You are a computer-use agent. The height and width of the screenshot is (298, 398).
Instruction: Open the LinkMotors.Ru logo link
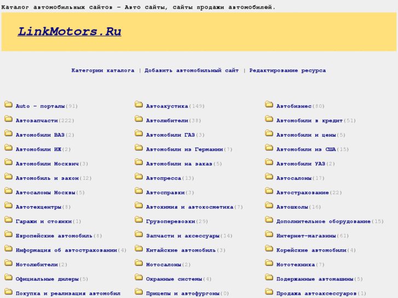70,32
